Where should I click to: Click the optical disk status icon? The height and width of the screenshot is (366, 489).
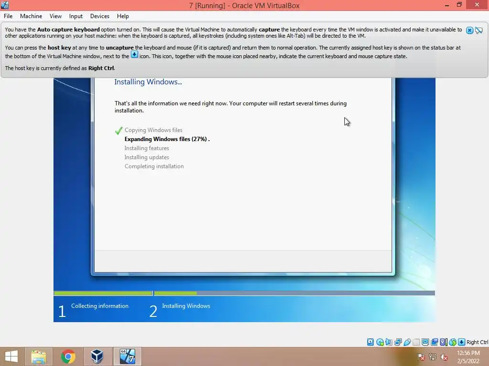pos(380,342)
